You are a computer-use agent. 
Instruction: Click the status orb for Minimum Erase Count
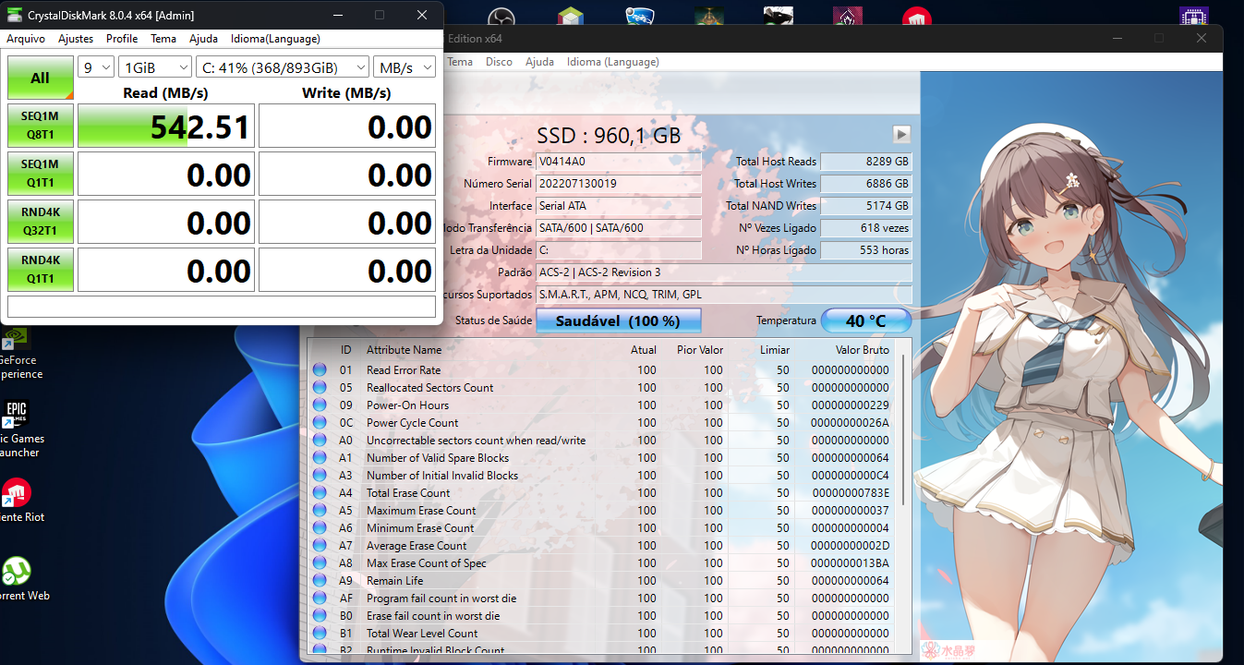pos(320,528)
